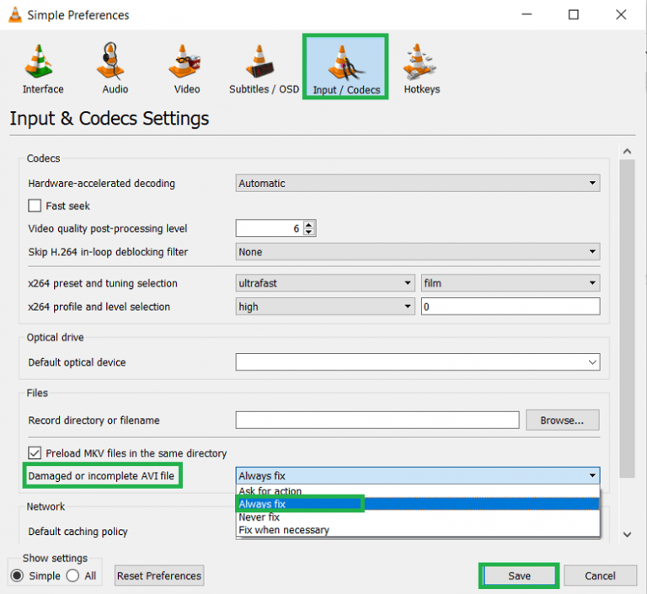Click the Cancel button
Viewport: 647px width, 594px height.
[600, 575]
